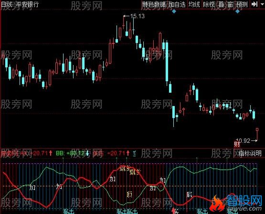The height and width of the screenshot is (214, 265).
Task: Click the 叠 overlay button
Action: [x=221, y=5]
